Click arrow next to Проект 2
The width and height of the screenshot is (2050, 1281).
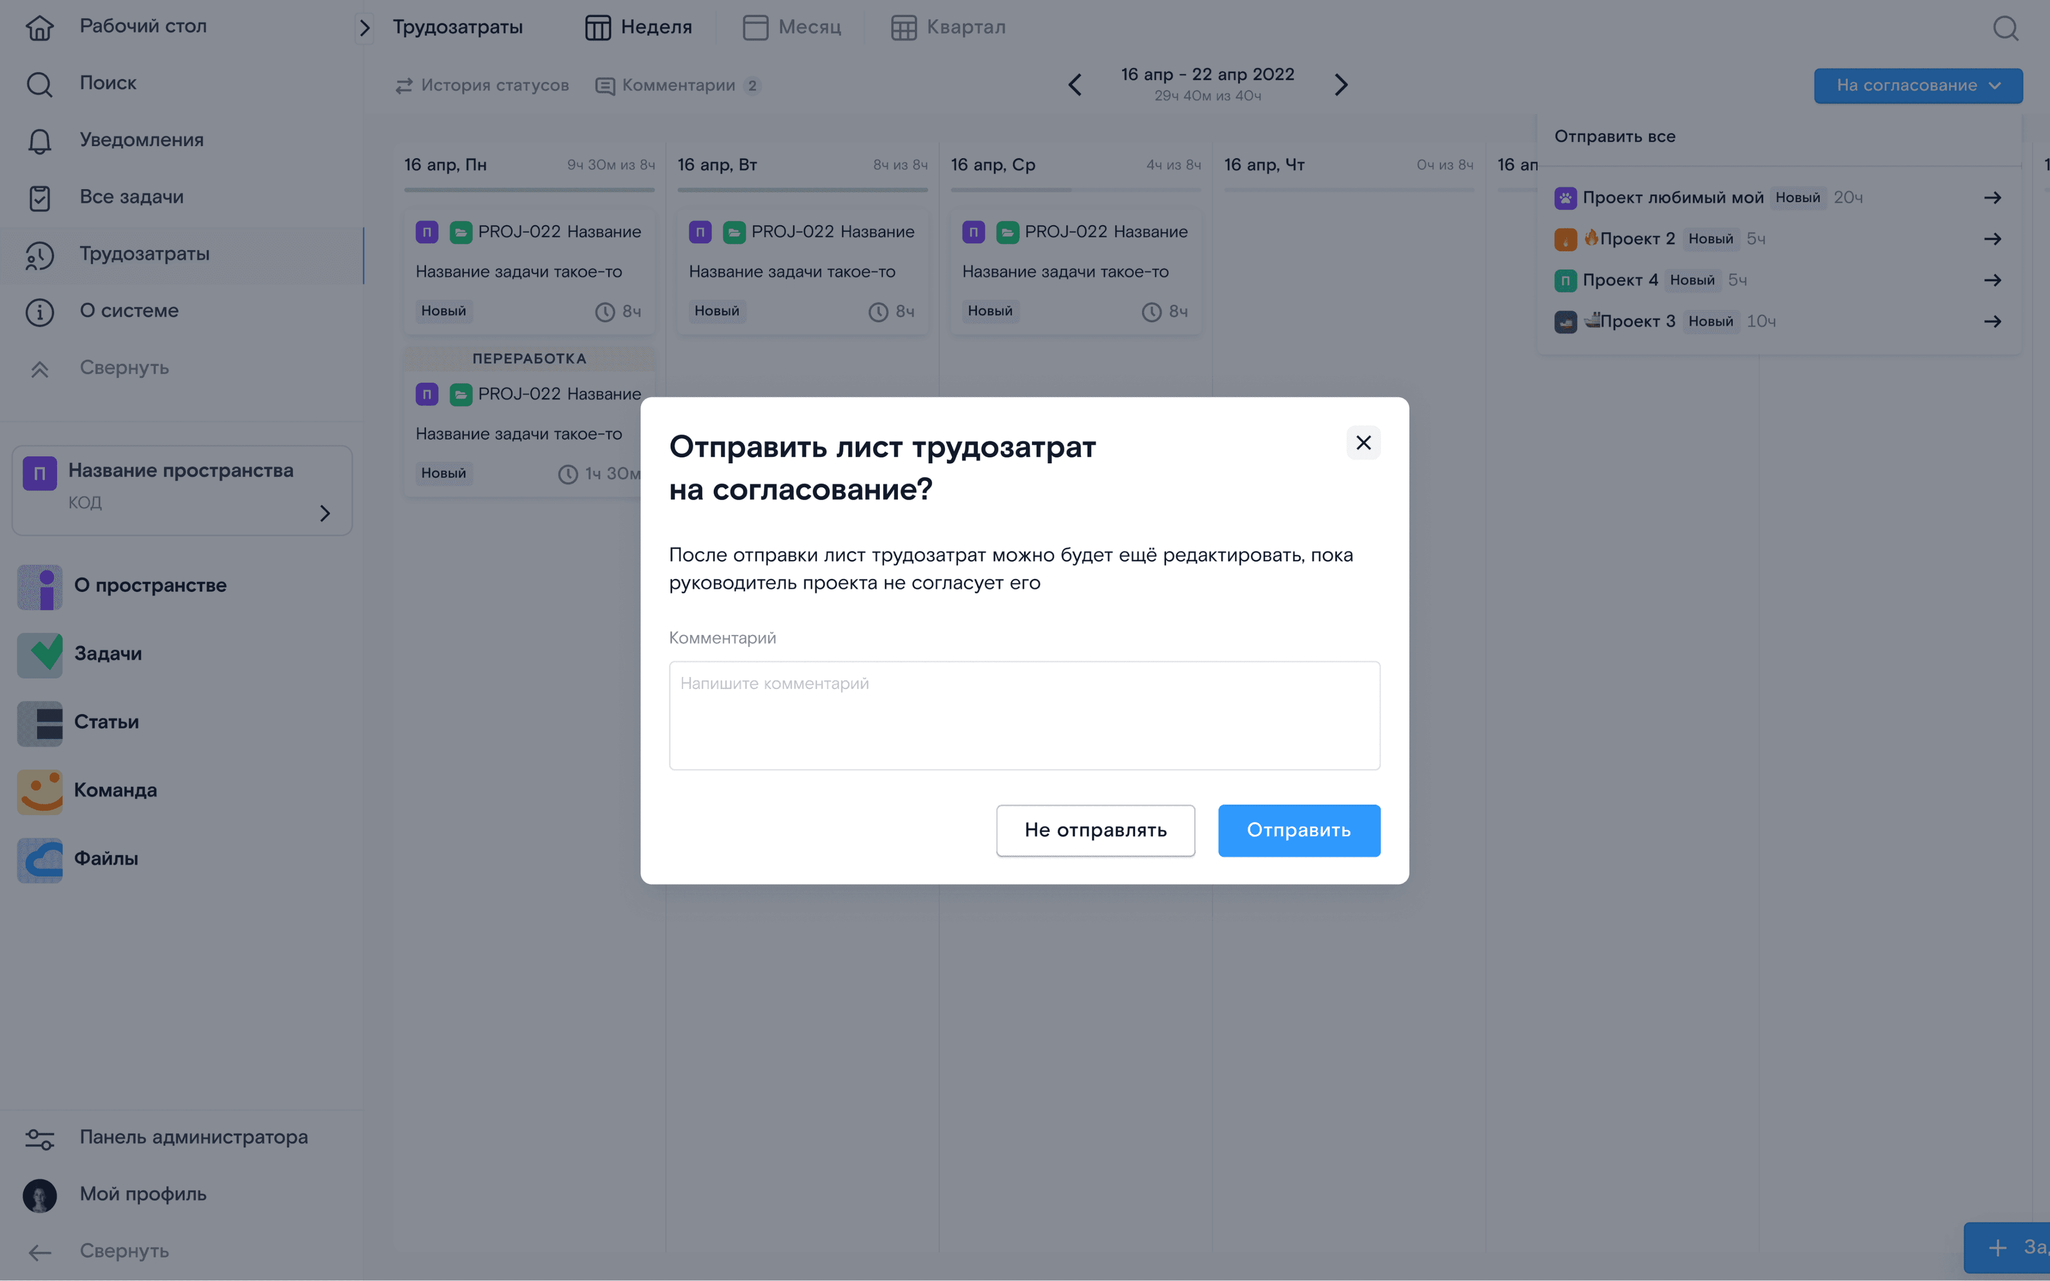click(x=1992, y=239)
